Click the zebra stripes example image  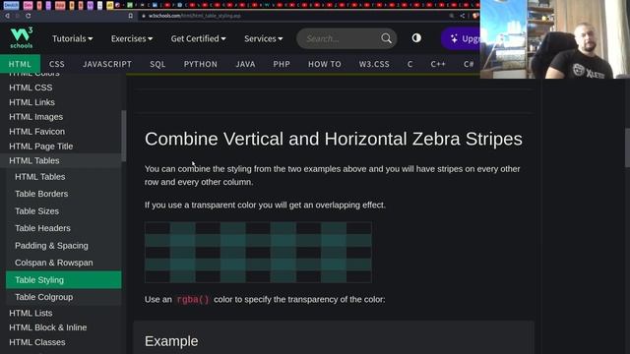[x=258, y=252]
